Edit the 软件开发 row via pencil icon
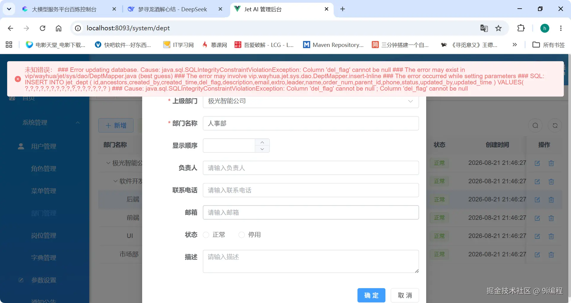 click(537, 182)
